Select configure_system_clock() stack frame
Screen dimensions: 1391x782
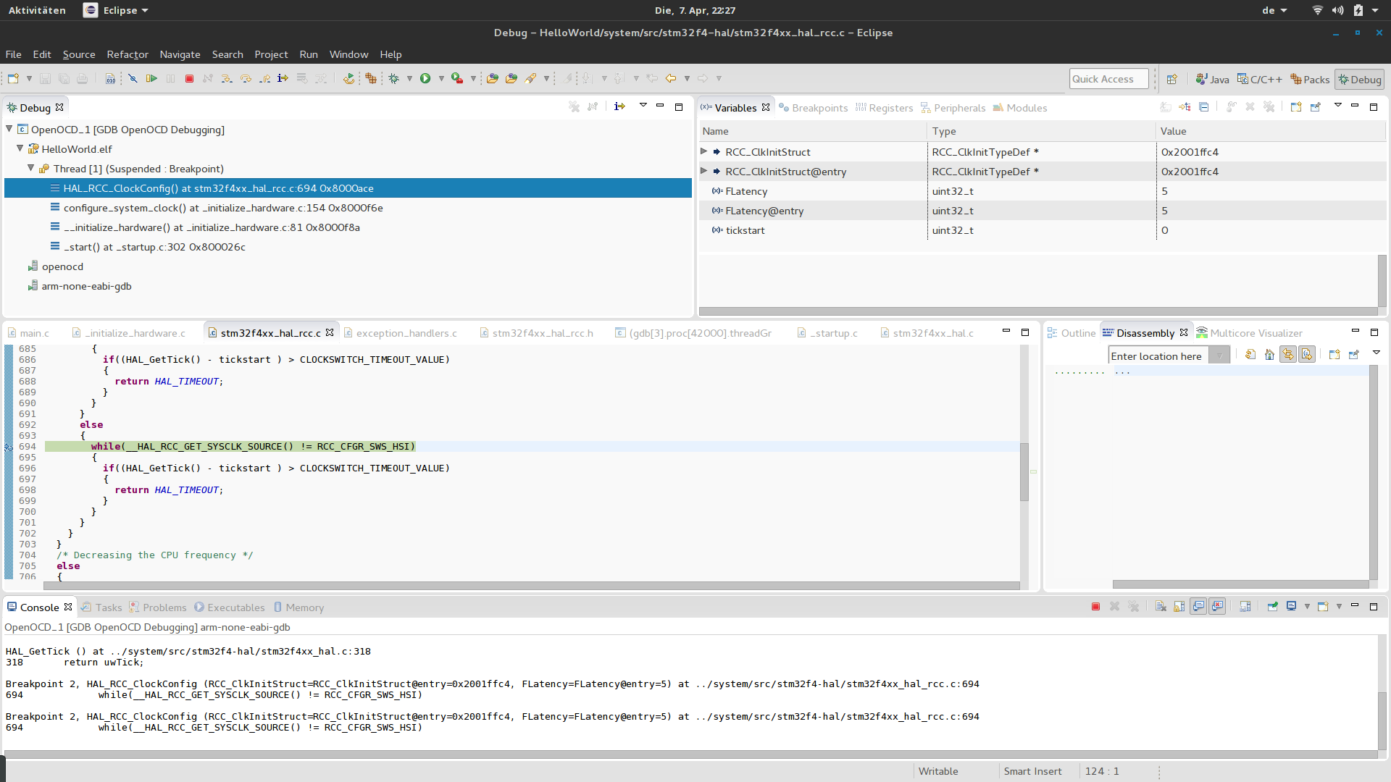223,208
